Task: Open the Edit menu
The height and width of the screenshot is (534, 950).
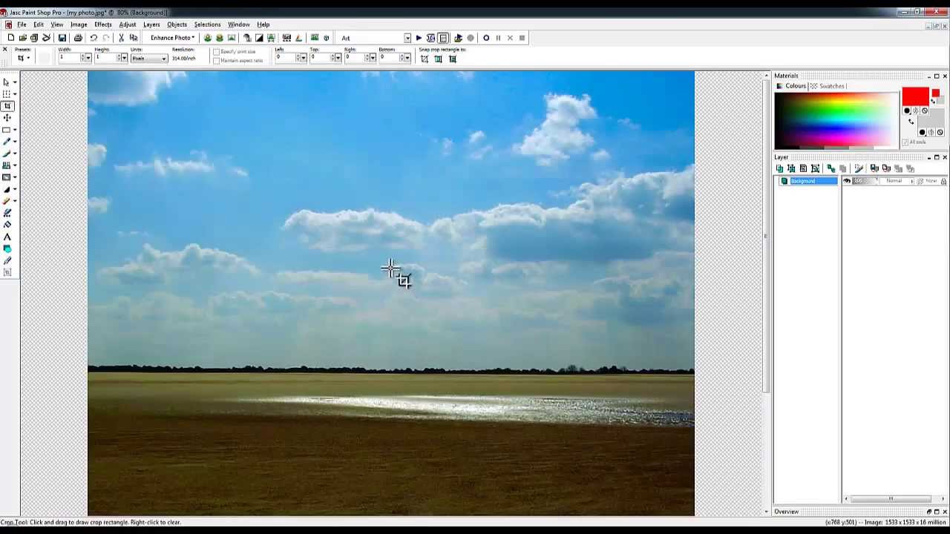Action: click(38, 24)
